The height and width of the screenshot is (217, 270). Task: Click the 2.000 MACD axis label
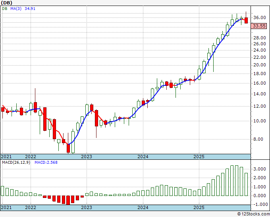tap(260, 178)
